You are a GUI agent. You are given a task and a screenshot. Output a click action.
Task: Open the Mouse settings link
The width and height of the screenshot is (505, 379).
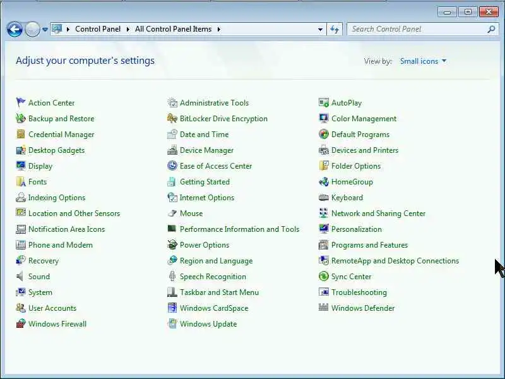click(191, 214)
